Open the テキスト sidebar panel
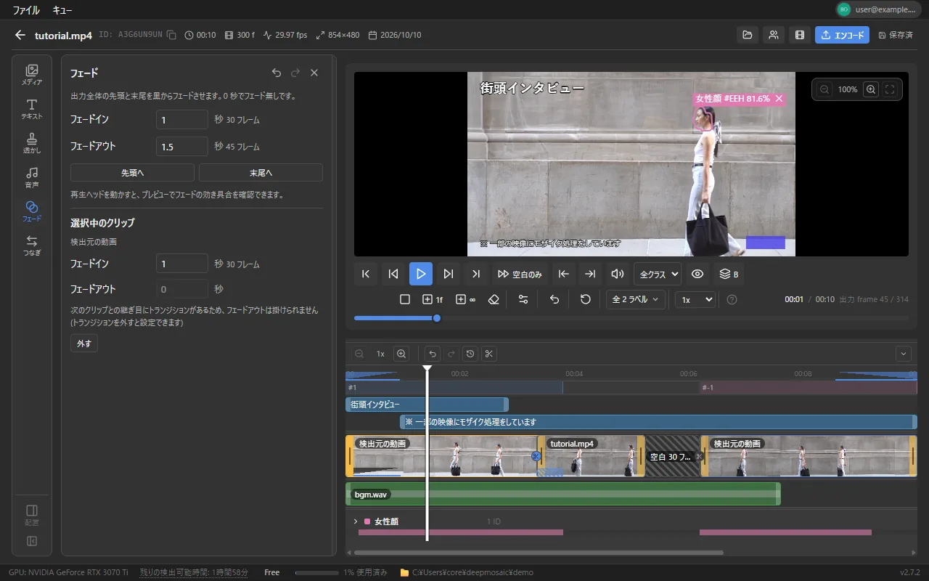The height and width of the screenshot is (581, 929). click(32, 109)
